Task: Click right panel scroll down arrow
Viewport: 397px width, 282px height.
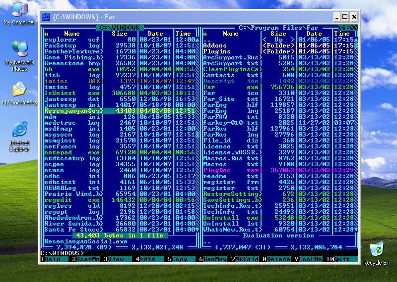Action: pos(356,230)
